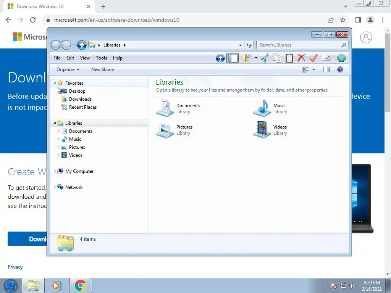Viewport: 391px width, 293px height.
Task: Open a new Chrome tab with the plus button
Action: tap(103, 6)
